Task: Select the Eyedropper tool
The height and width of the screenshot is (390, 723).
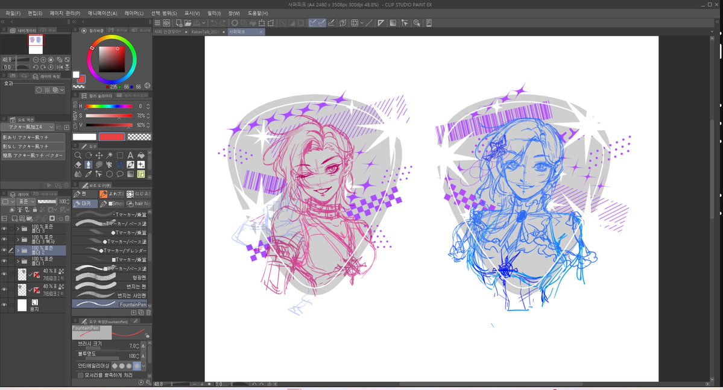Action: click(88, 174)
